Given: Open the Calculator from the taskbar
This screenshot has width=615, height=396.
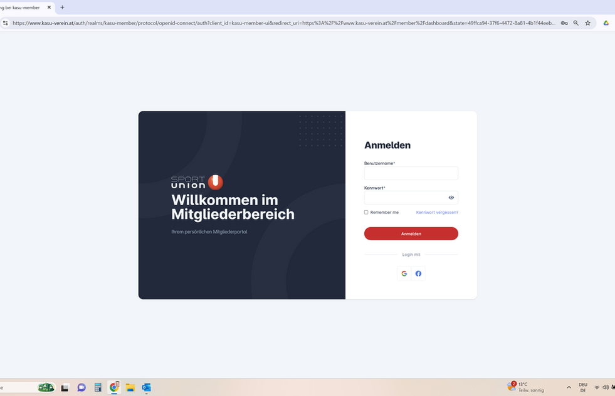Looking at the screenshot, I should (x=98, y=387).
